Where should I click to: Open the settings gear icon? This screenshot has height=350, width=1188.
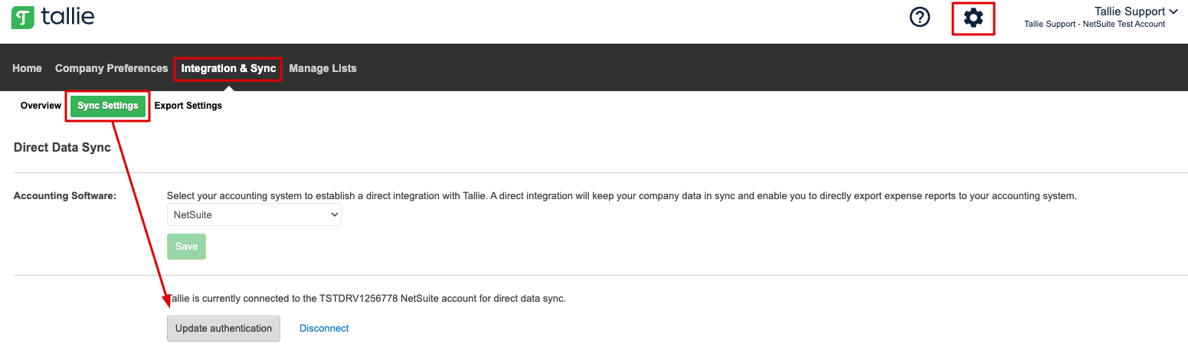tap(973, 18)
